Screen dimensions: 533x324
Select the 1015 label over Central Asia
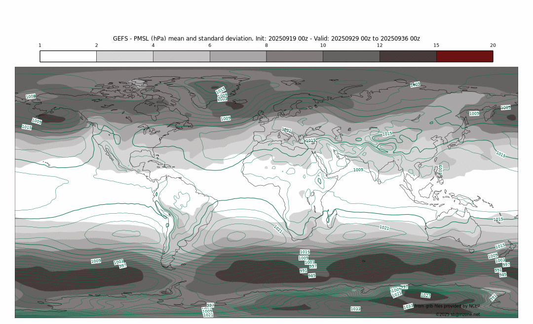[x=387, y=134]
